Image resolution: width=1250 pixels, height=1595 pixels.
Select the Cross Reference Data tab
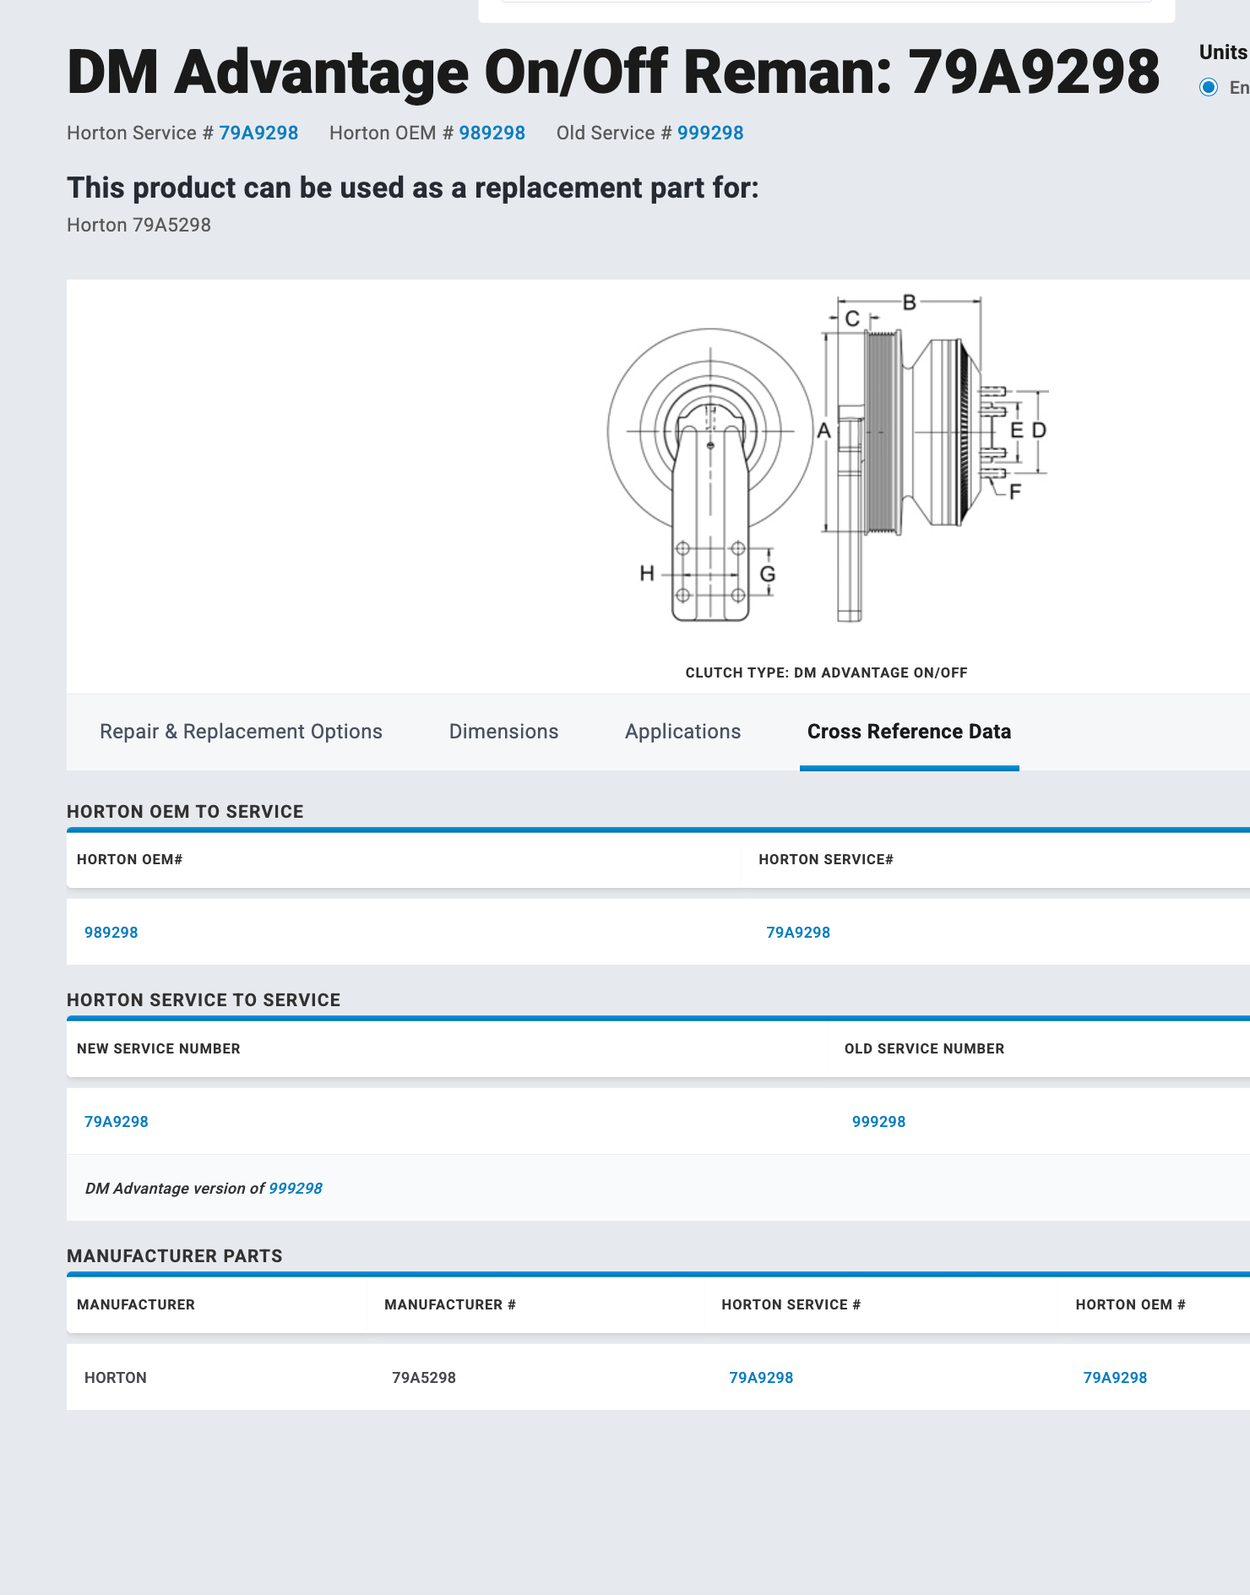pyautogui.click(x=909, y=732)
